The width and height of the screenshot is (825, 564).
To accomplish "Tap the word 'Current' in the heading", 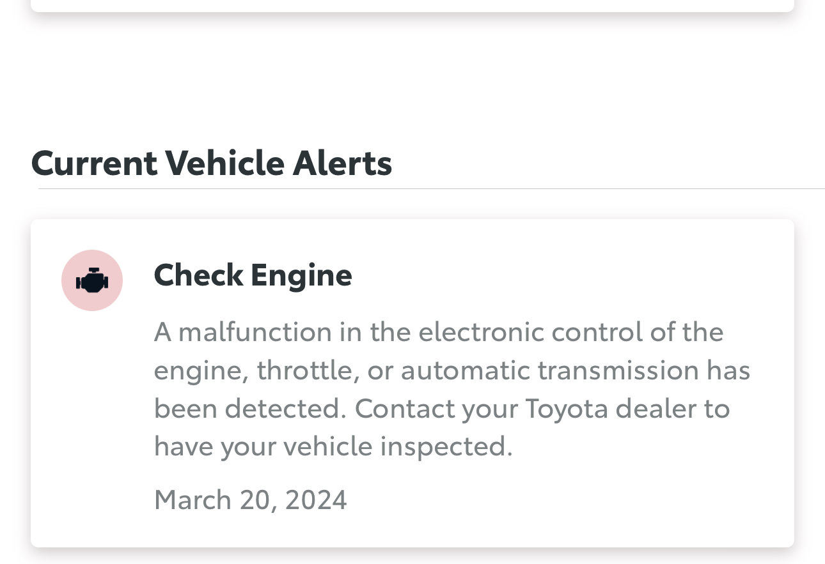I will point(94,162).
